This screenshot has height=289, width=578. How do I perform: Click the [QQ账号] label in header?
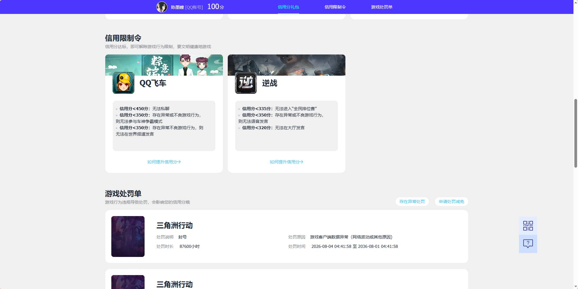pyautogui.click(x=194, y=7)
